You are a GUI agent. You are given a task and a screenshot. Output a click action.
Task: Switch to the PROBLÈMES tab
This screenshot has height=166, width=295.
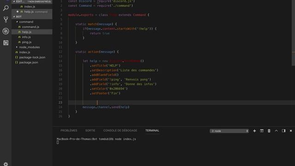(69, 130)
